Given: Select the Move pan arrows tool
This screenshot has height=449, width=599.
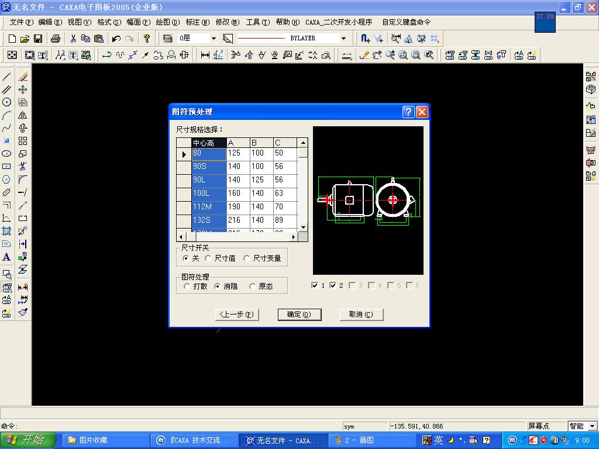Looking at the screenshot, I should tap(23, 89).
